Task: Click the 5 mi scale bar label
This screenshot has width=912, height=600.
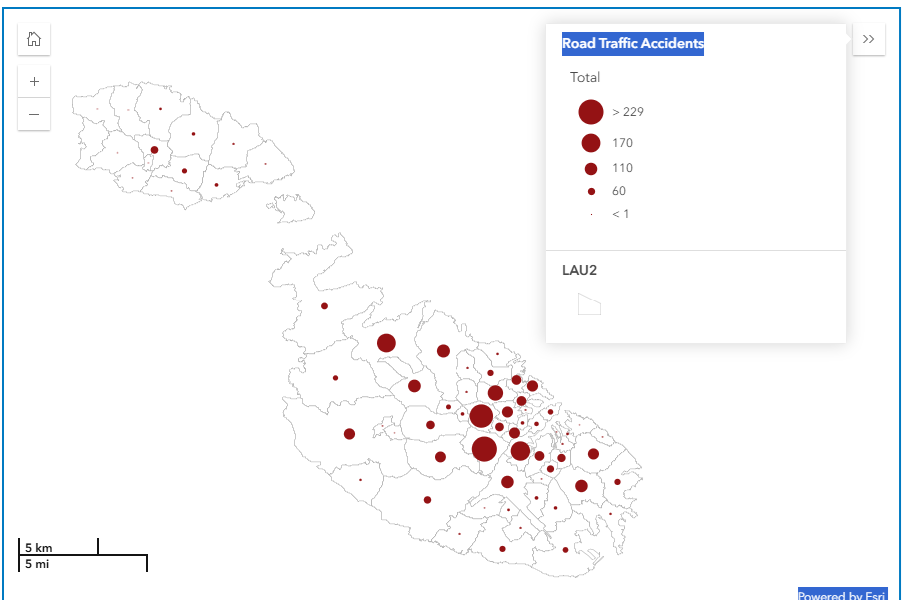Action: click(x=37, y=564)
